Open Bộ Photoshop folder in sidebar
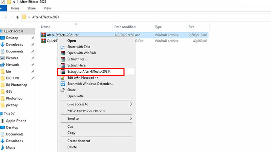Screen dimensions: 271x152 tap(17, 85)
